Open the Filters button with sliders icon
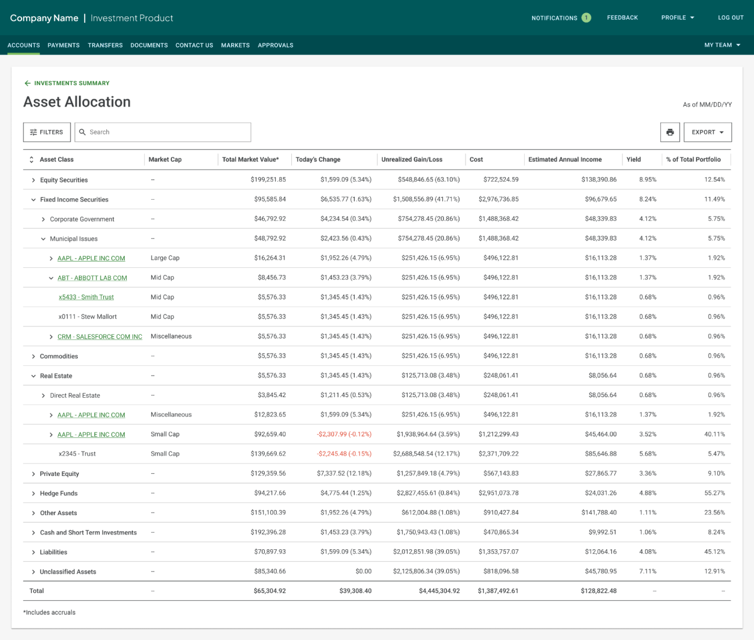Viewport: 754px width, 640px height. [x=47, y=132]
